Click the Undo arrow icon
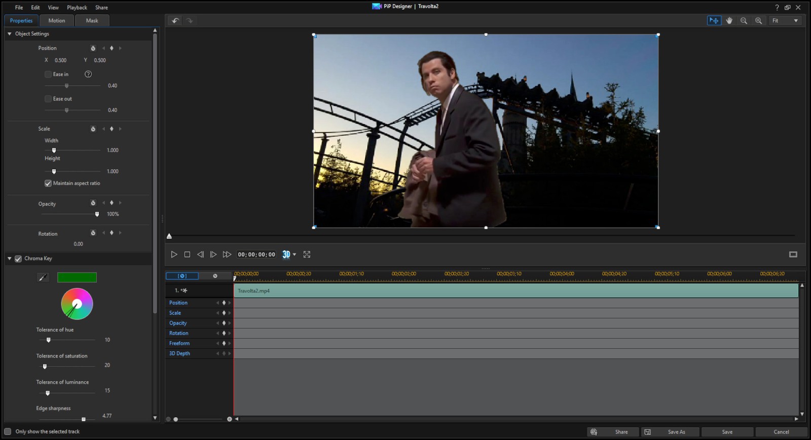The image size is (811, 440). (175, 21)
